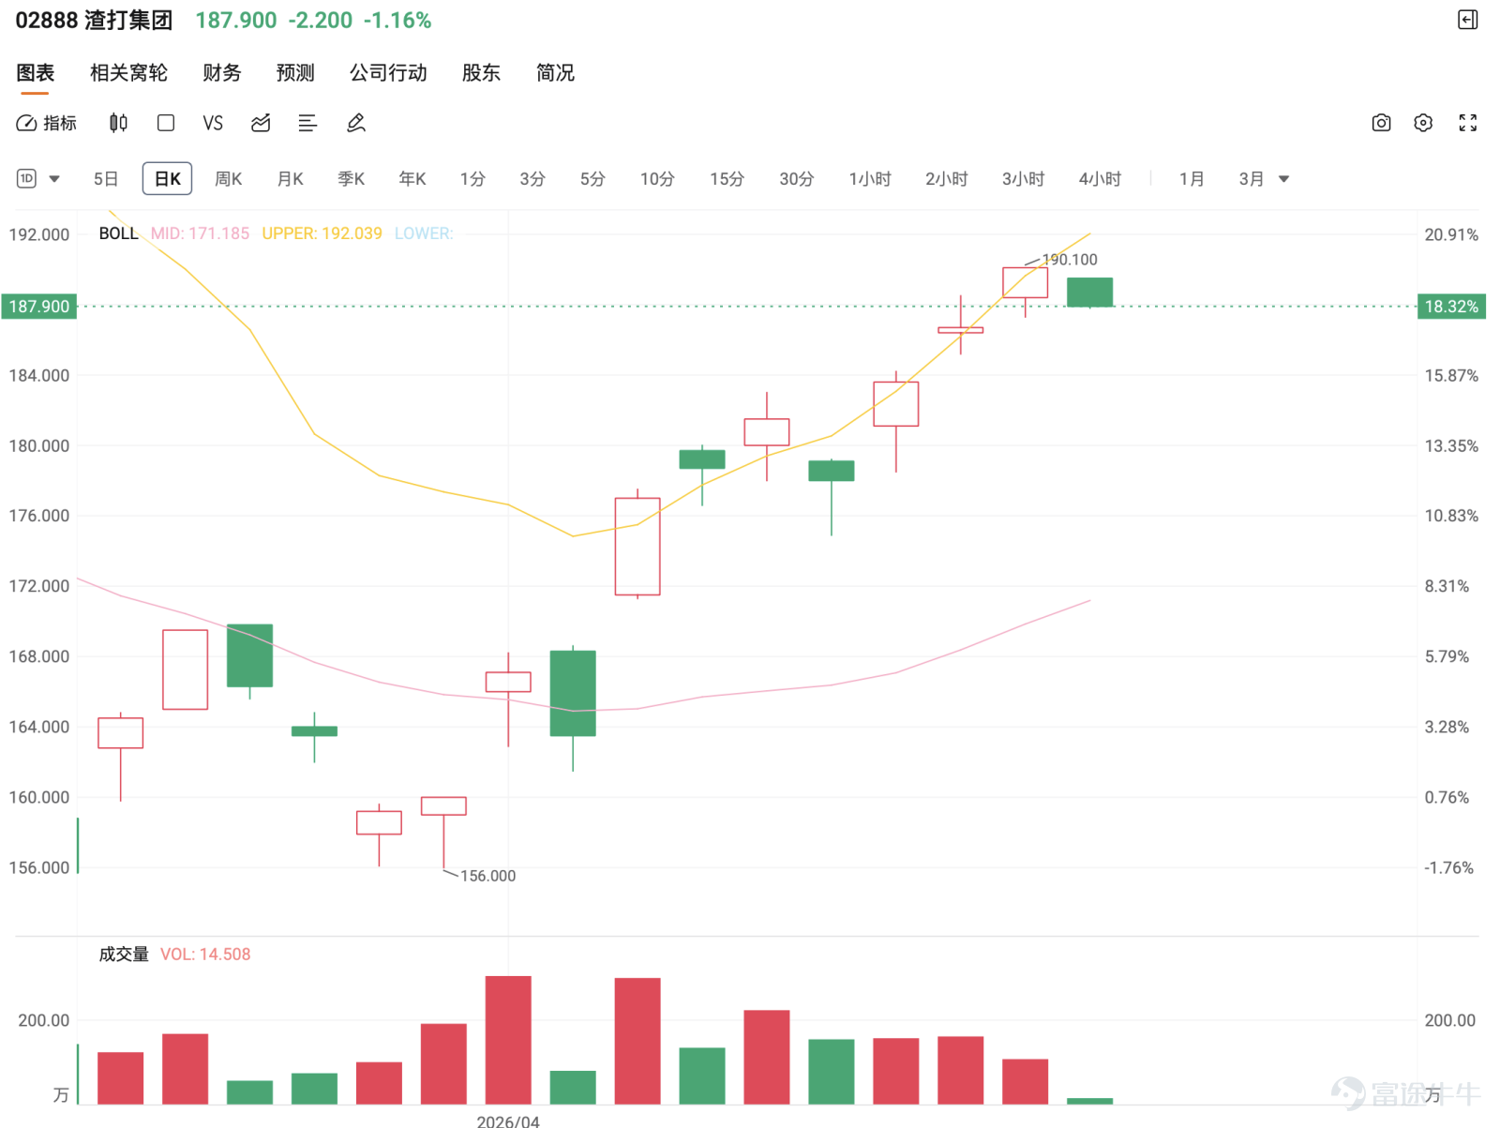Screen dimensions: 1500x1128
Task: Click the BOLL indicator label
Action: [x=118, y=233]
